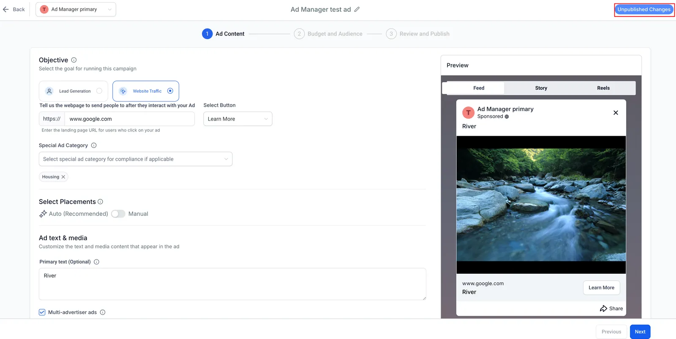This screenshot has width=676, height=339.
Task: Select the Website Traffic radio option
Action: click(x=170, y=91)
